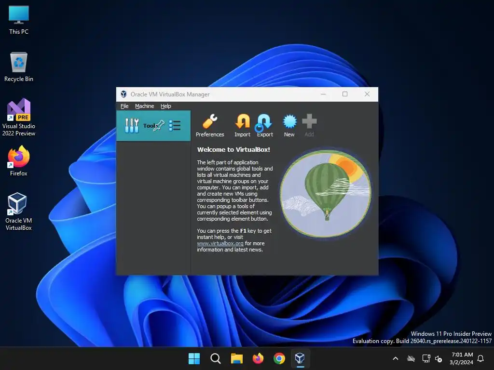Image resolution: width=494 pixels, height=370 pixels.
Task: Launch Firefox from the taskbar
Action: [x=258, y=358]
